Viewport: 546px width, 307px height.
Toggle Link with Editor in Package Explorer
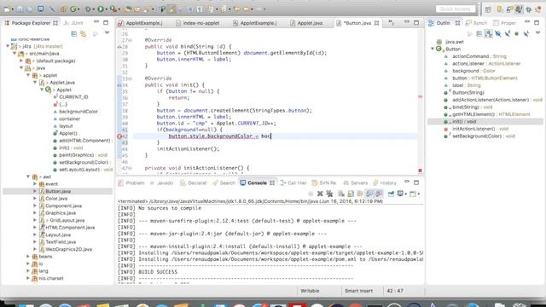click(84, 34)
